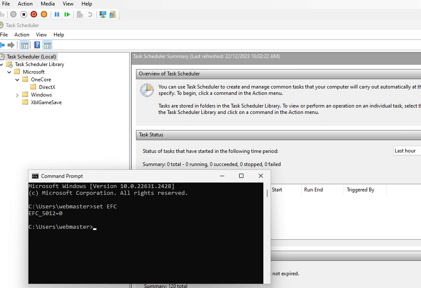Click the OneCore folder icon
The image size is (421, 288).
25,79
